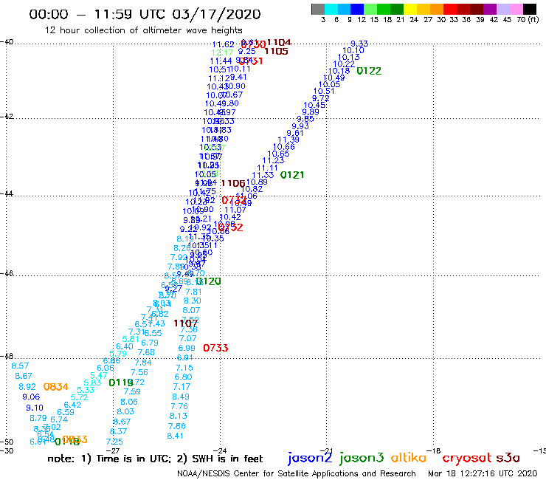Click the wave height '10.22'
546x480 pixels.
coord(344,64)
